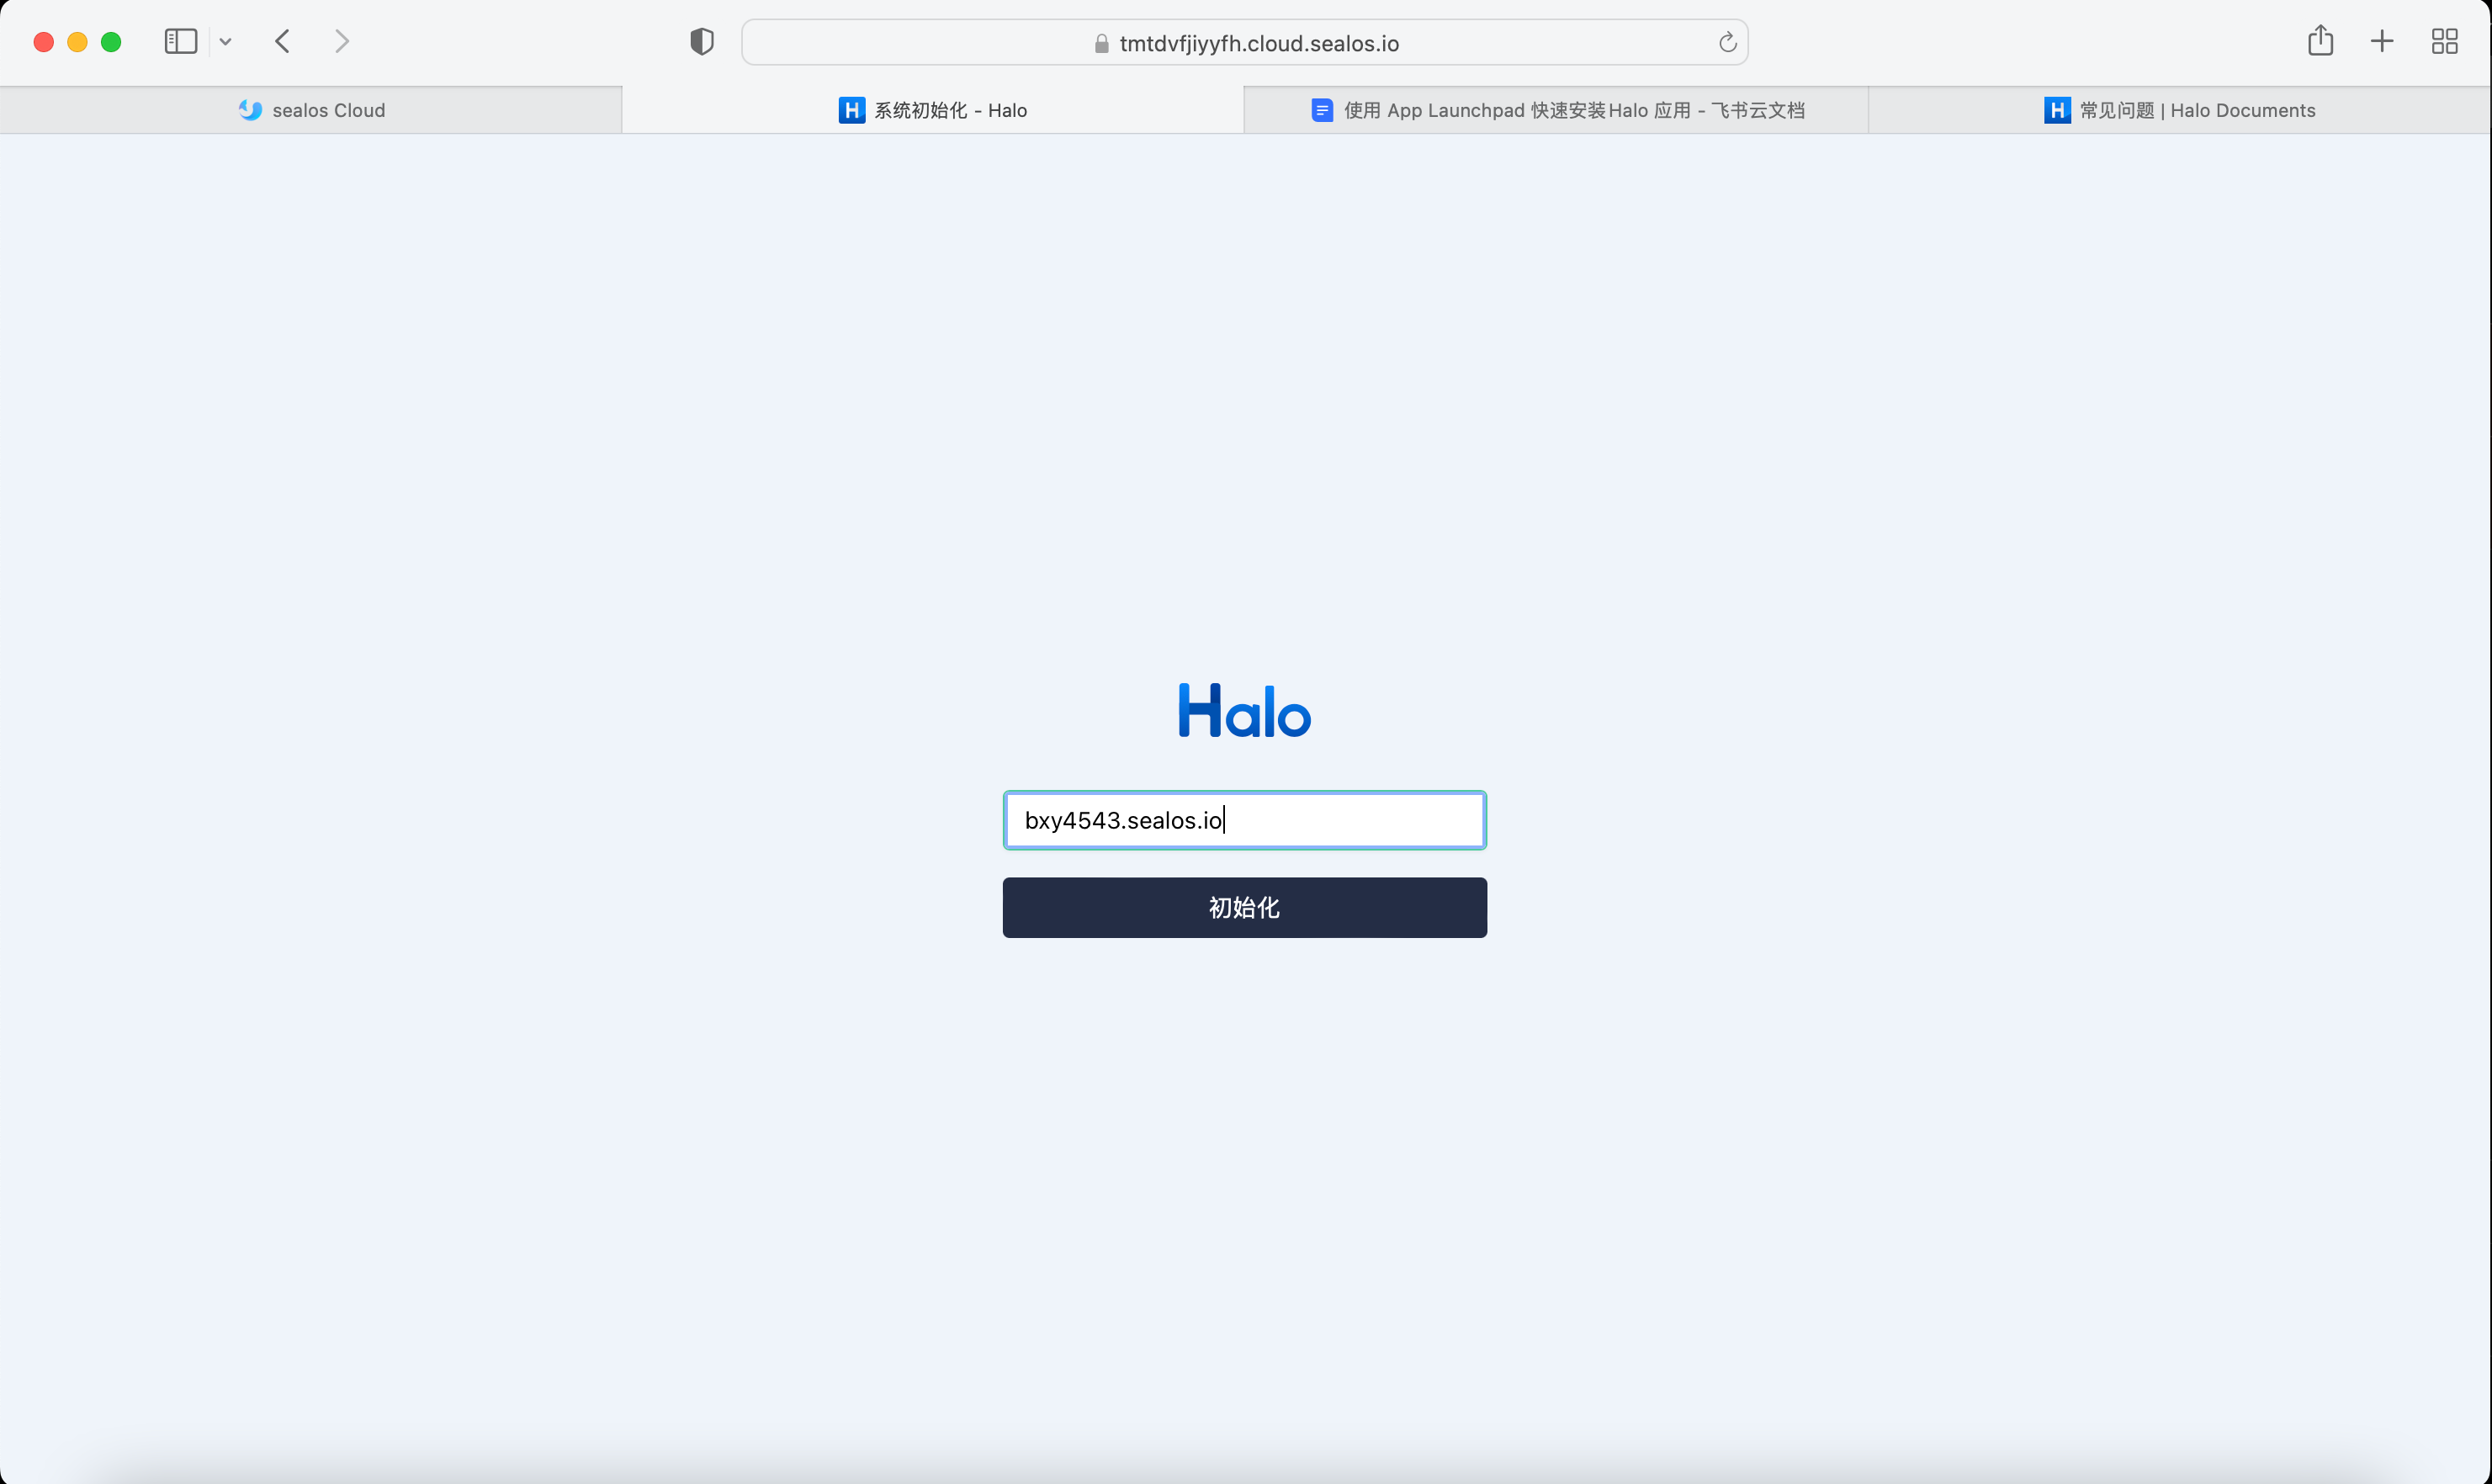The image size is (2492, 1484).
Task: Go forward with the forward arrow
Action: (x=342, y=42)
